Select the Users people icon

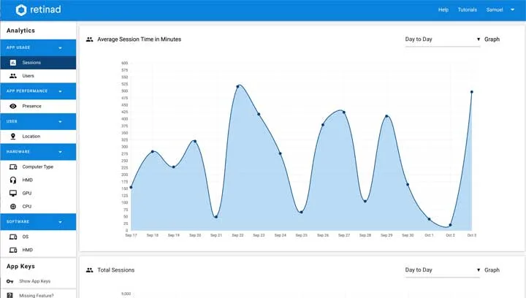(13, 76)
